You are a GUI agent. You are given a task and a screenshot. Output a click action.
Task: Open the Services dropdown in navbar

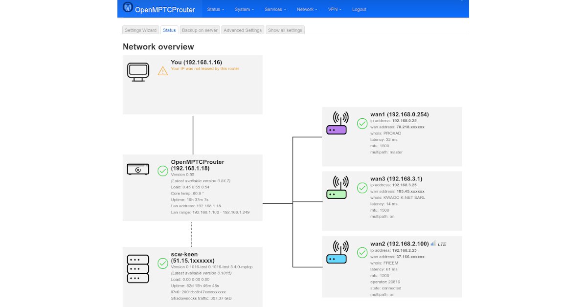(x=275, y=9)
